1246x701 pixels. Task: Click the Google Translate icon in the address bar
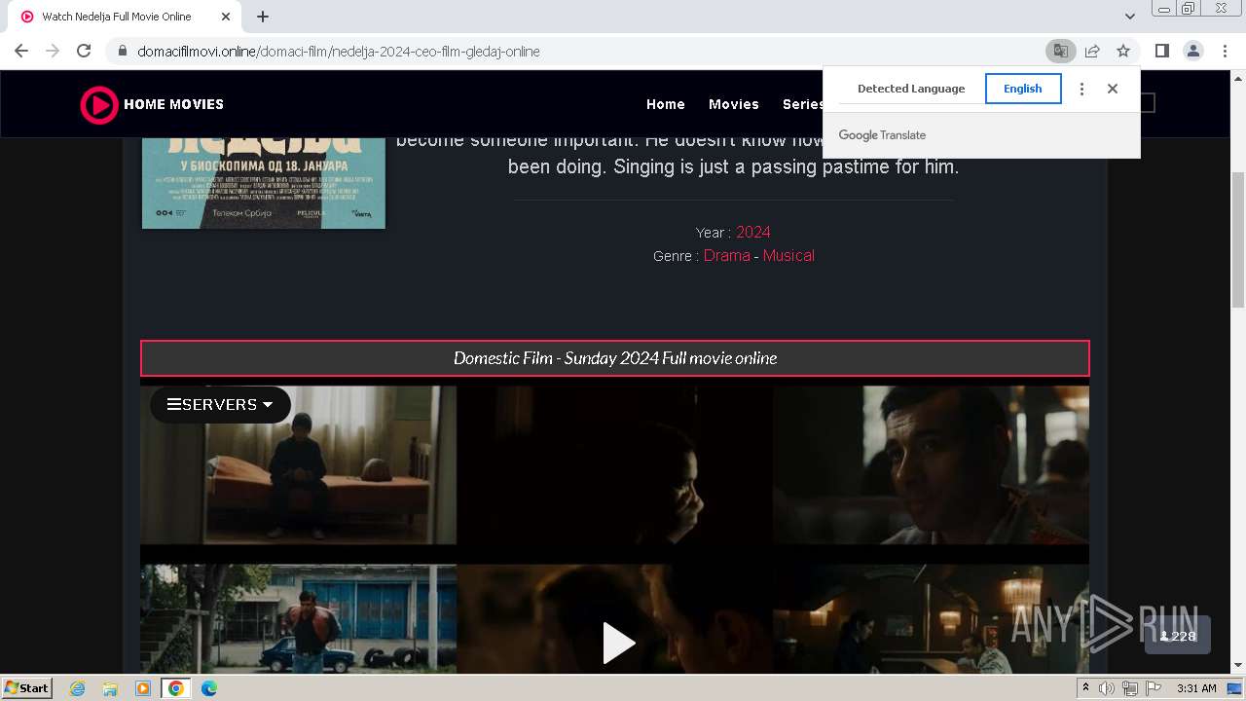coord(1060,51)
